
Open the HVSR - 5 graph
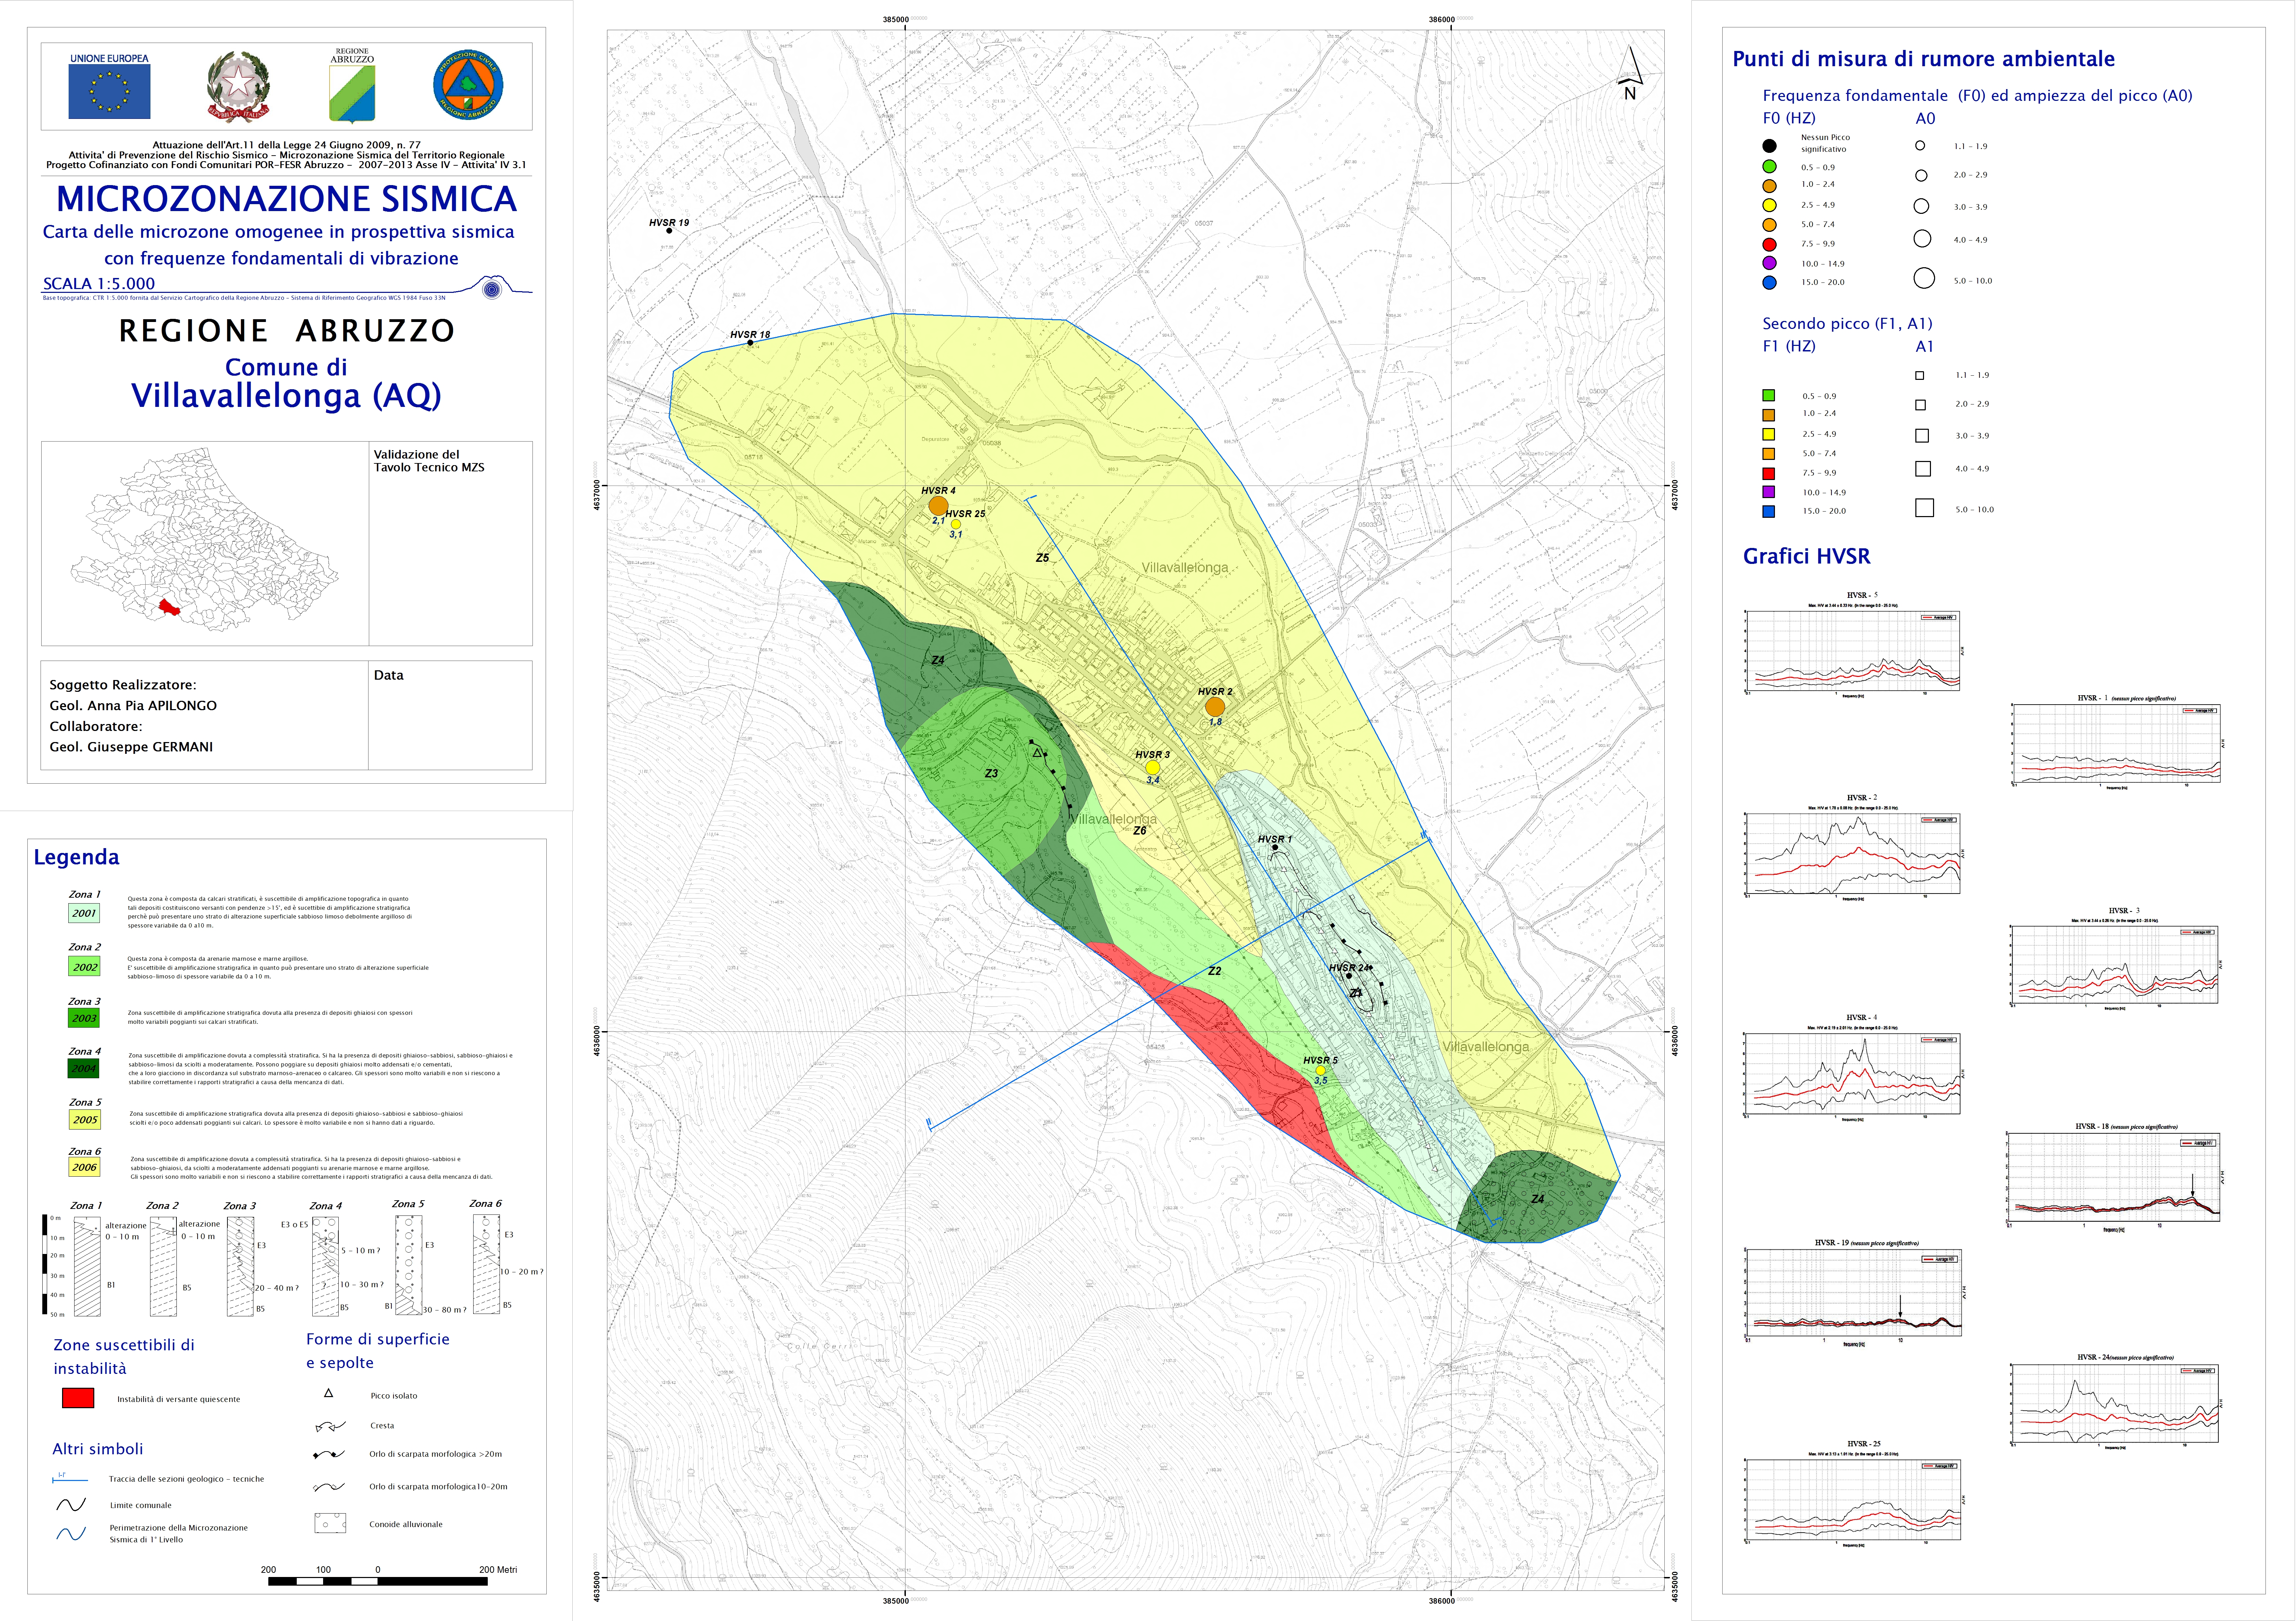coord(1853,651)
